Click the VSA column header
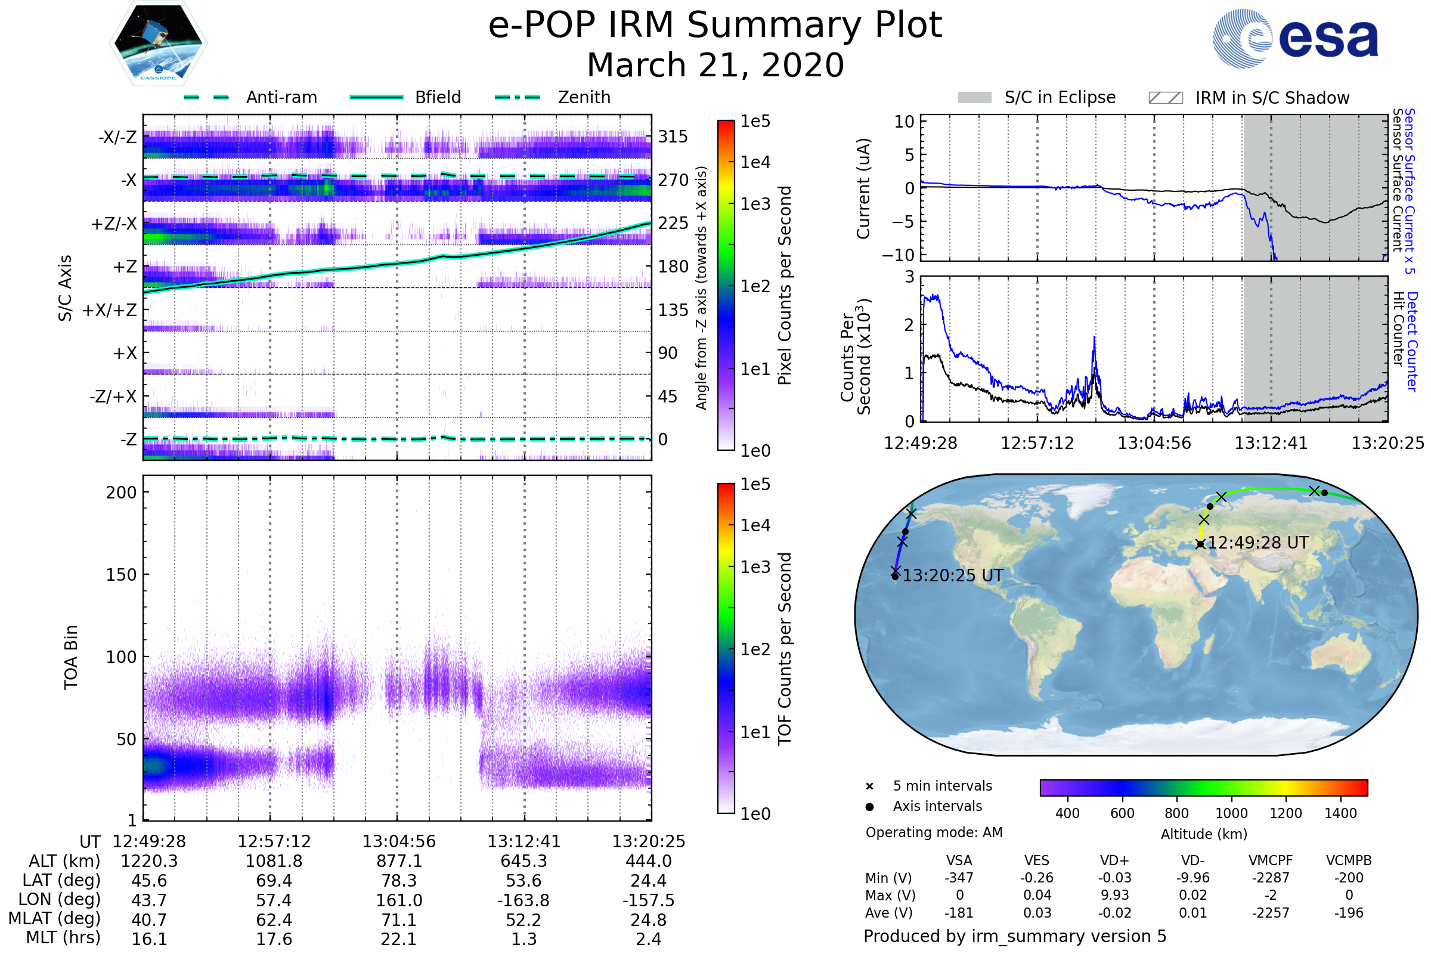Image resolution: width=1431 pixels, height=954 pixels. 959,860
